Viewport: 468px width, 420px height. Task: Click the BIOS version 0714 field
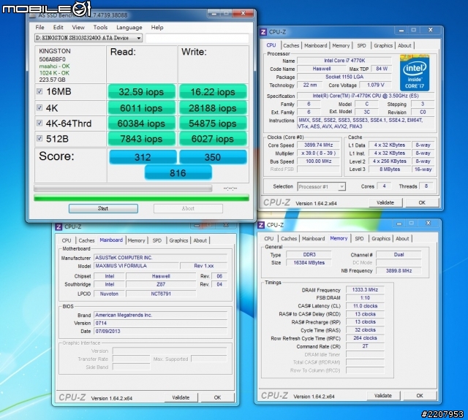[x=161, y=323]
